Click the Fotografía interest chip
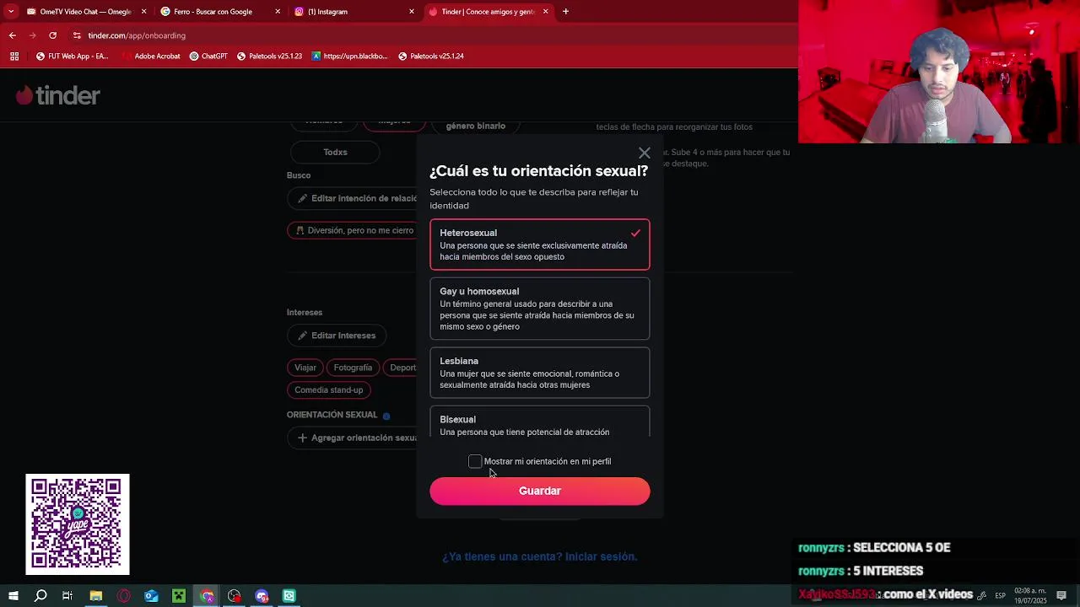Image resolution: width=1080 pixels, height=607 pixels. [x=353, y=368]
